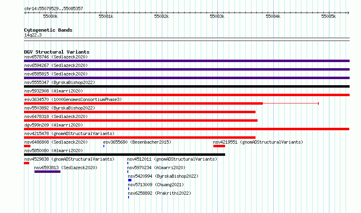Click the nsv4215478 (gnomADStructuralVariants) label
The image size is (361, 213).
(69, 133)
